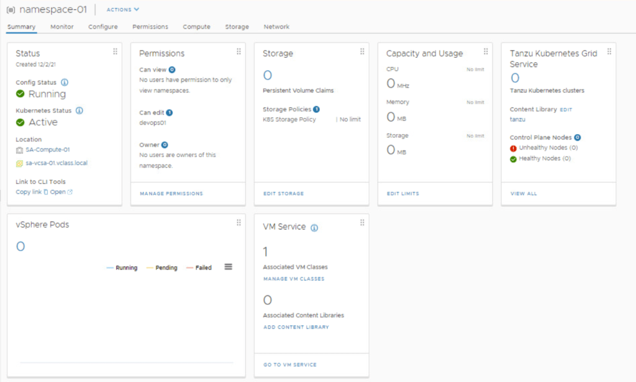The width and height of the screenshot is (636, 382).
Task: Switch to the Monitor tab
Action: pos(62,27)
